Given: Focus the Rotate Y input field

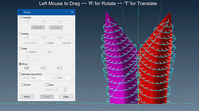Looking at the screenshot, I should point(49,38).
